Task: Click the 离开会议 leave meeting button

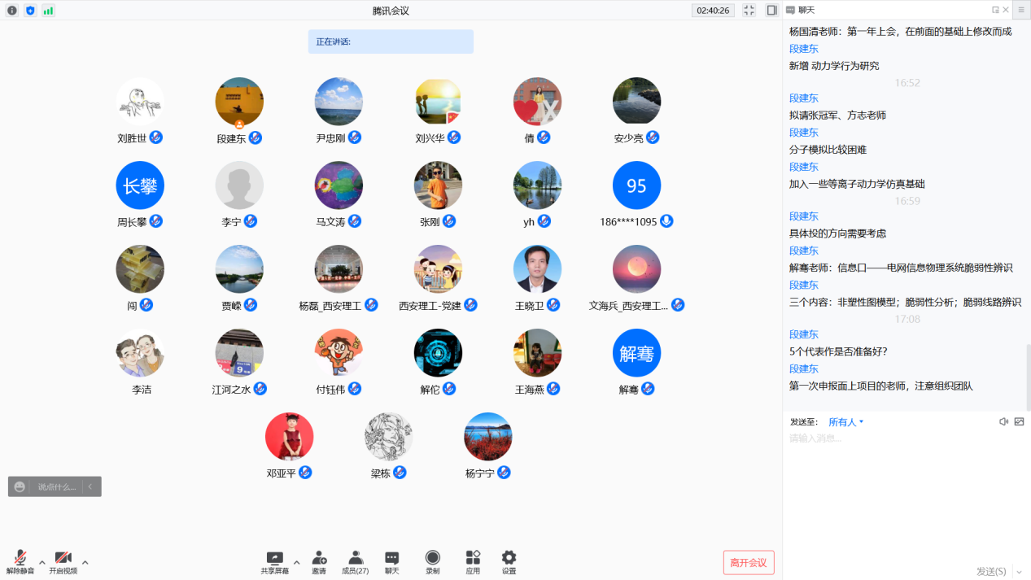Action: 748,563
